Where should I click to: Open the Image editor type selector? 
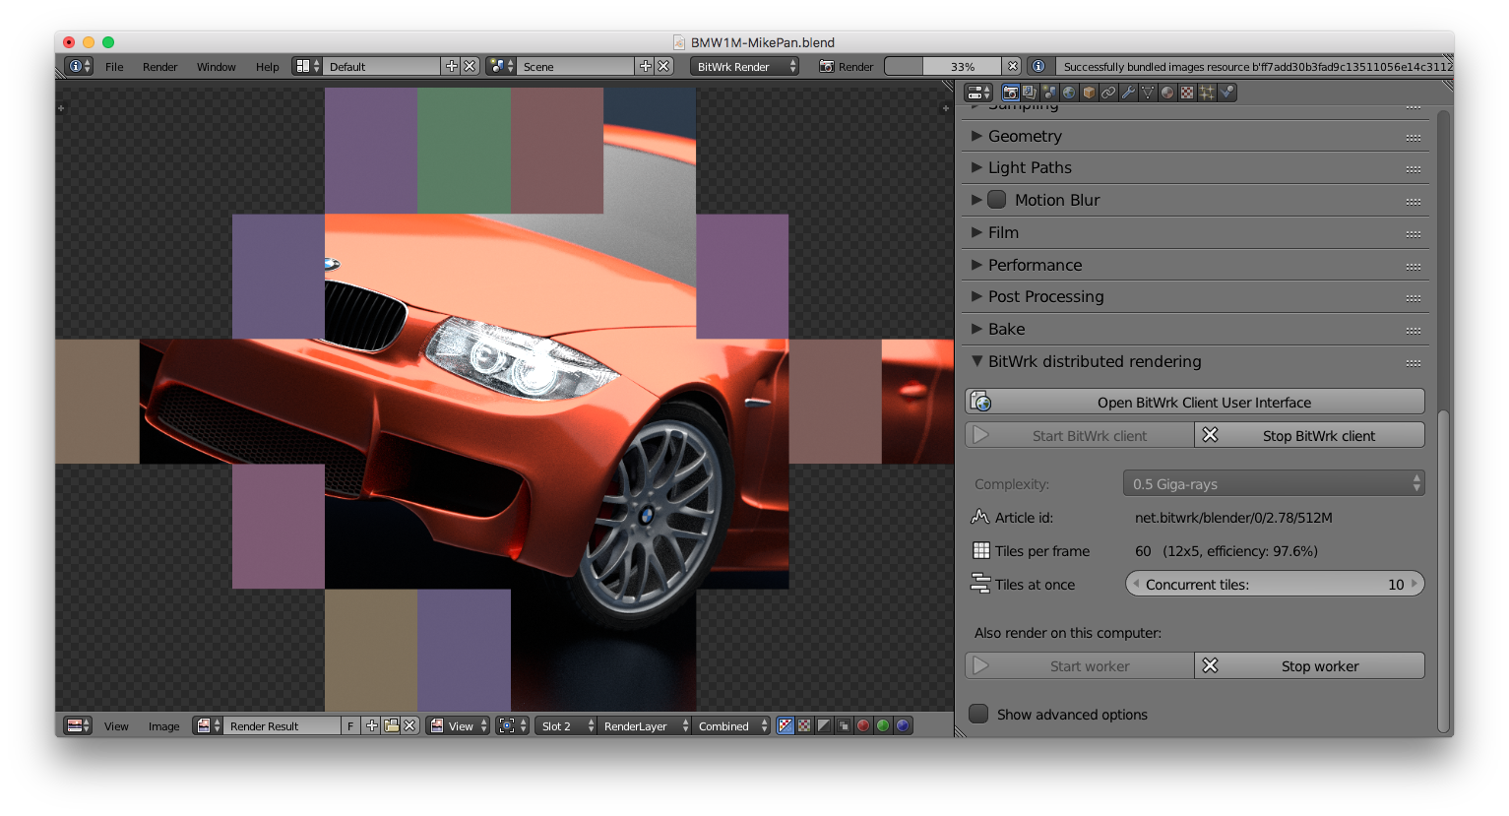78,725
